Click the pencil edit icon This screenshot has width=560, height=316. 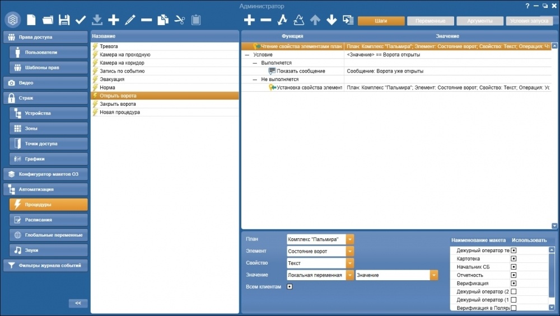click(x=130, y=20)
